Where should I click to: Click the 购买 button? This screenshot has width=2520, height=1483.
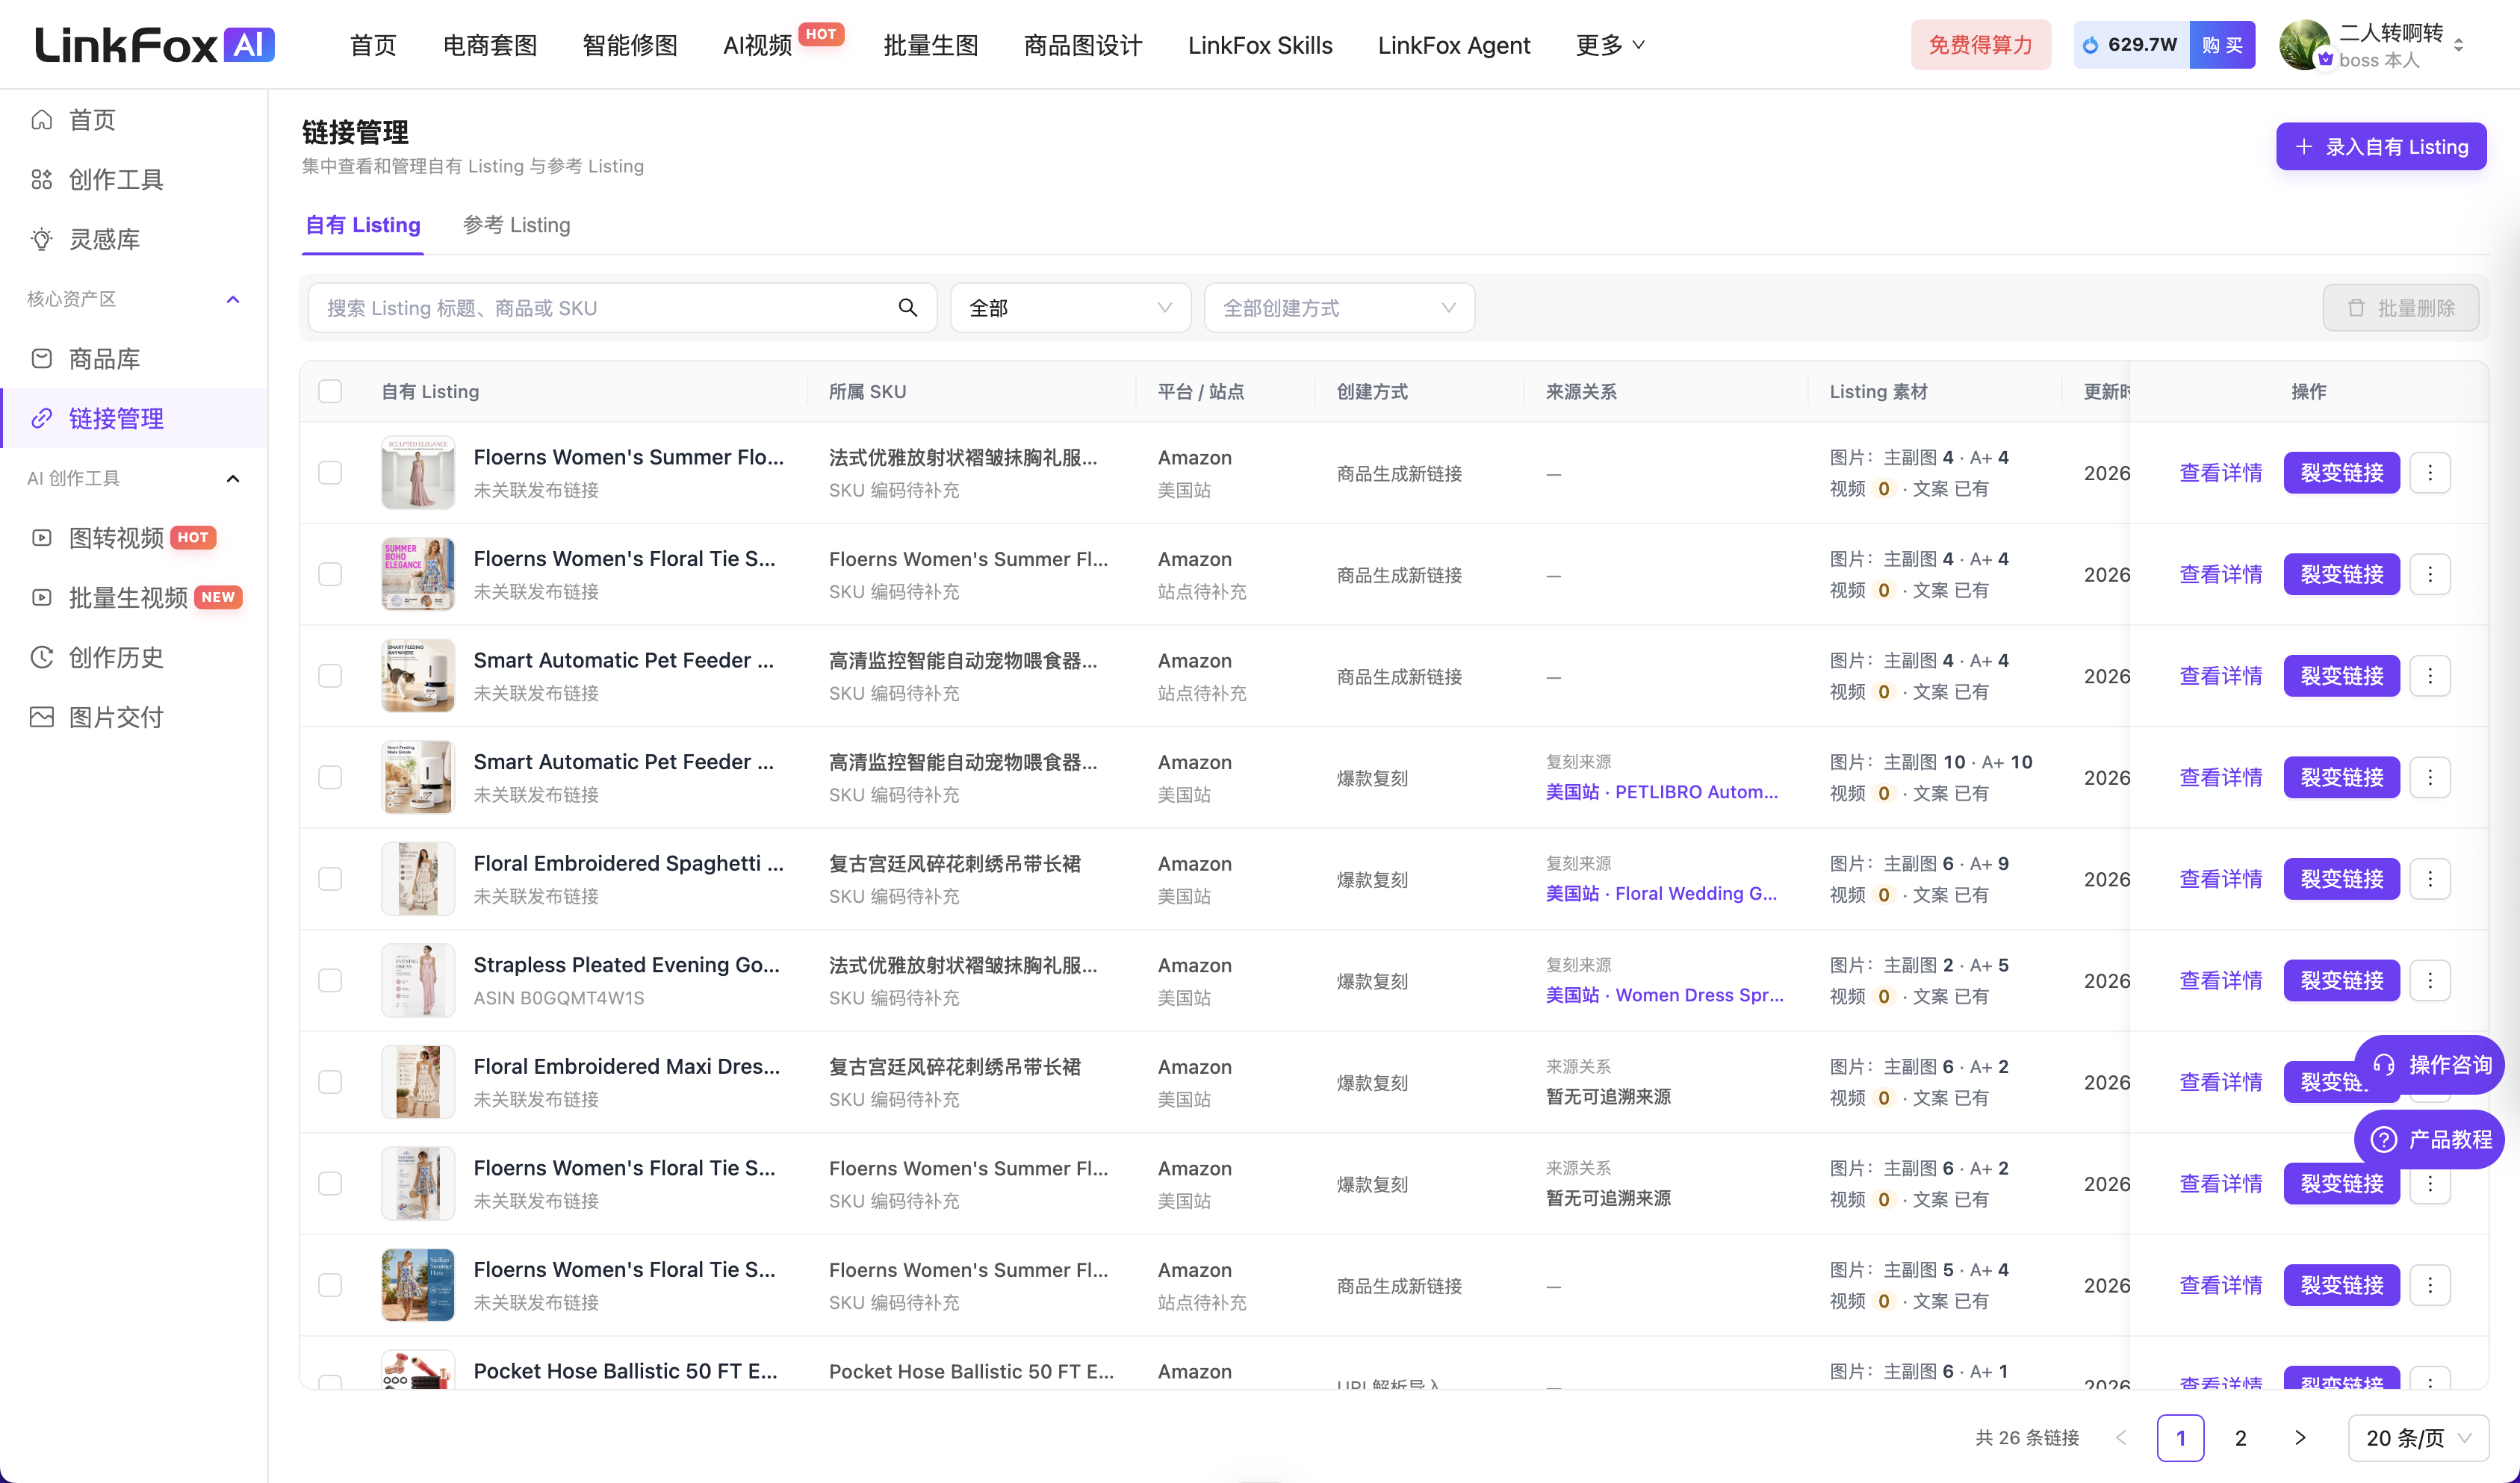coord(2222,45)
